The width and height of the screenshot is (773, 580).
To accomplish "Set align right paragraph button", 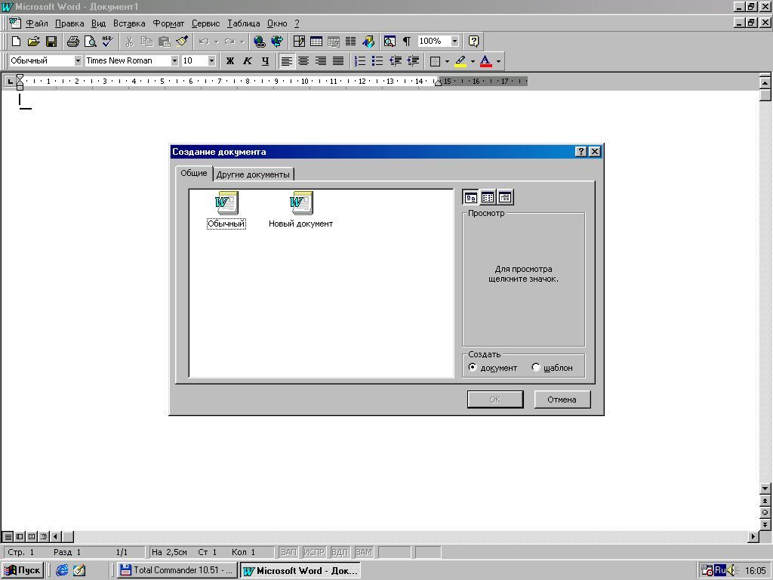I will pyautogui.click(x=321, y=60).
